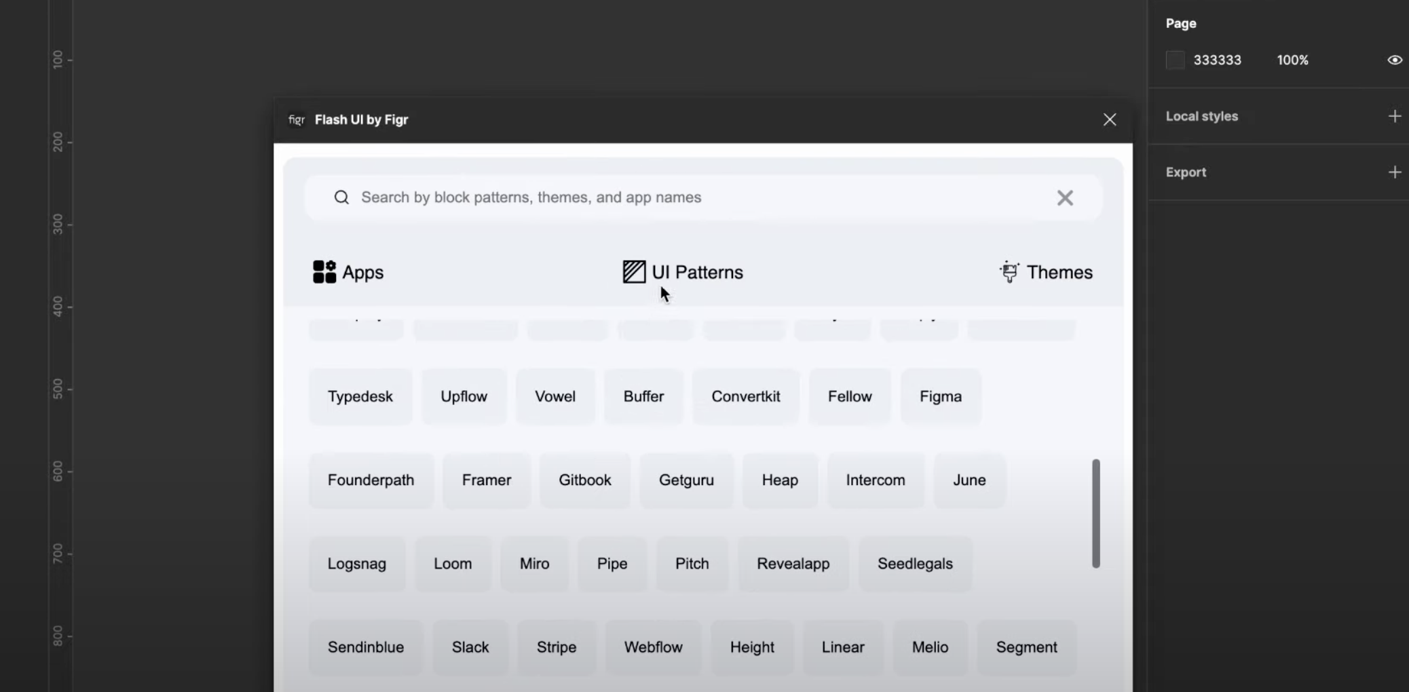Select the Getguru chip
Screen dimensions: 1409x692
click(x=686, y=480)
